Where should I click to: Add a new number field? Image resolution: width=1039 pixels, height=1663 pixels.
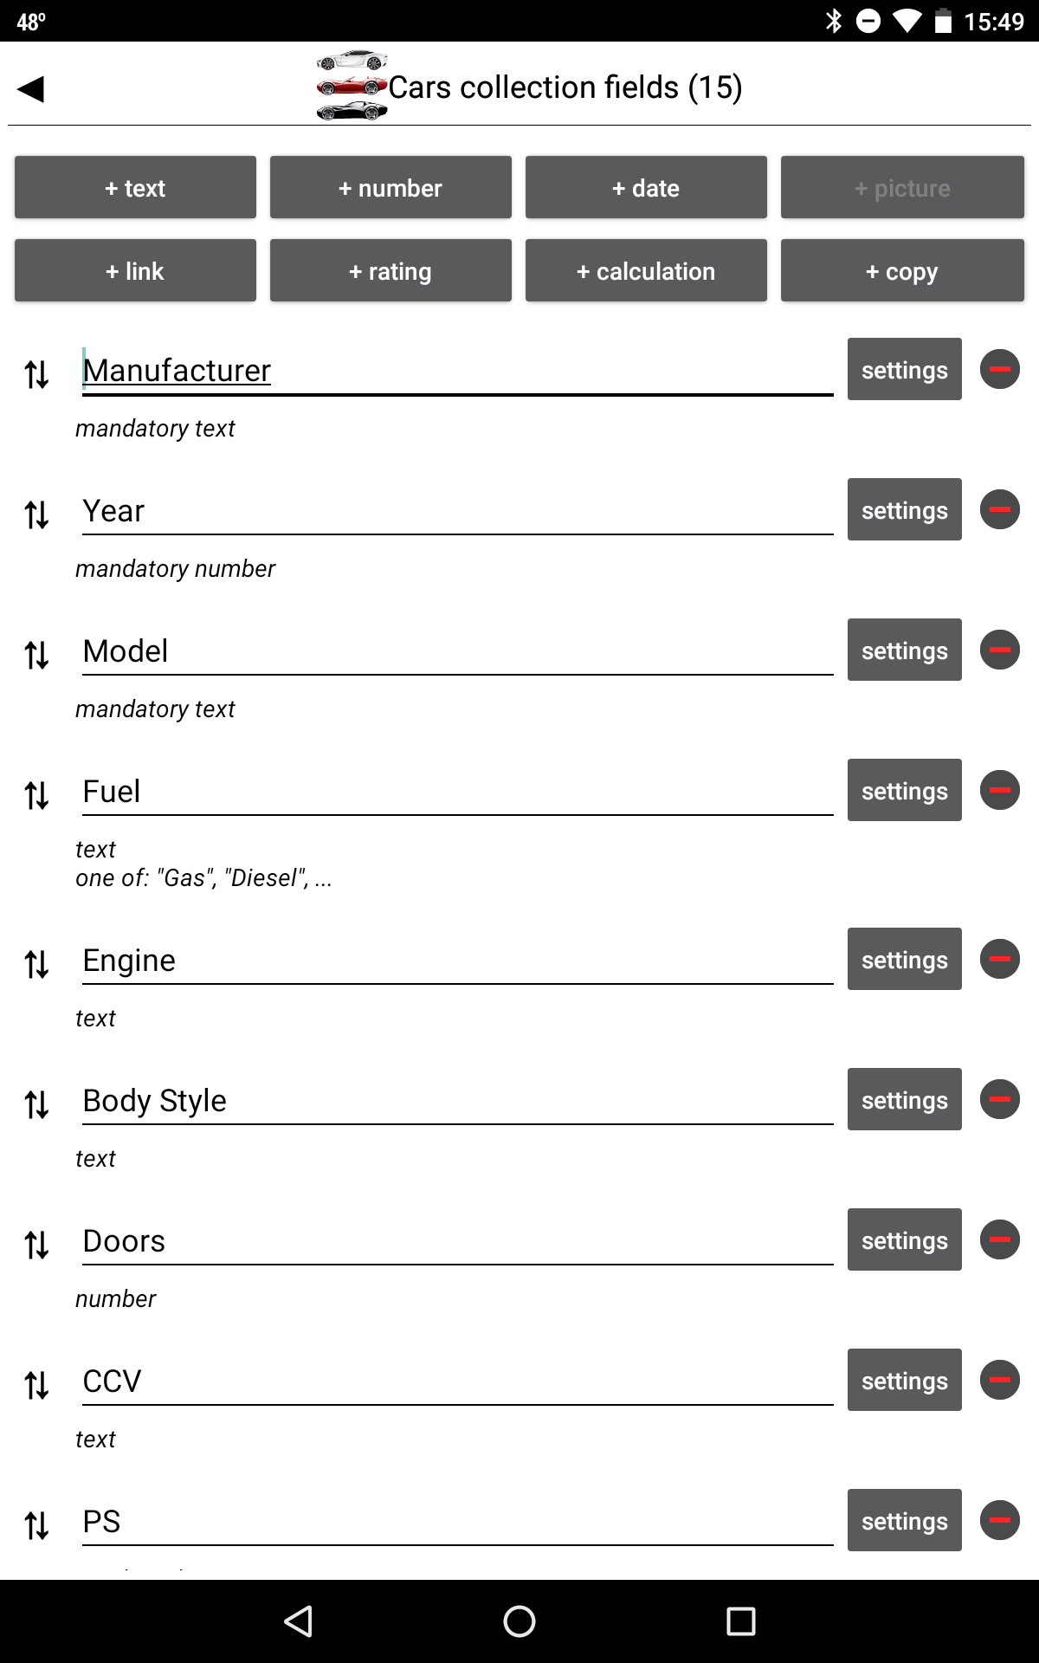390,187
